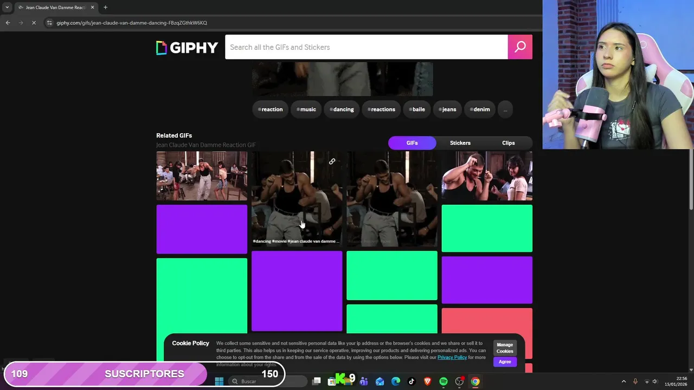Image resolution: width=694 pixels, height=390 pixels.
Task: Launch Brave browser from taskbar
Action: point(427,381)
